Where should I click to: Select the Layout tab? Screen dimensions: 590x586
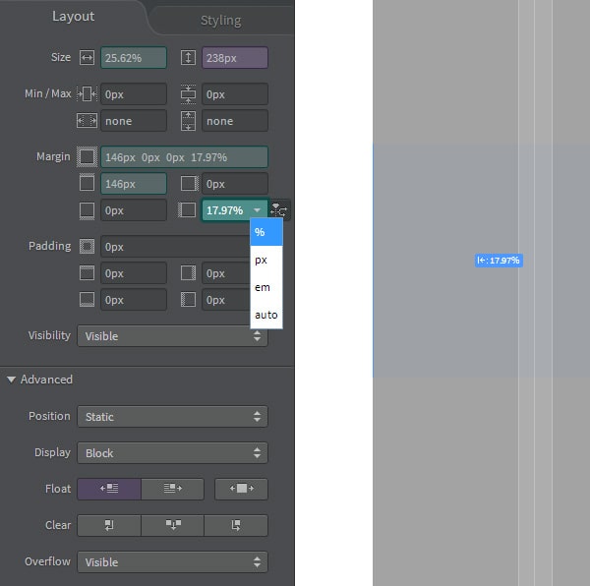pos(73,17)
